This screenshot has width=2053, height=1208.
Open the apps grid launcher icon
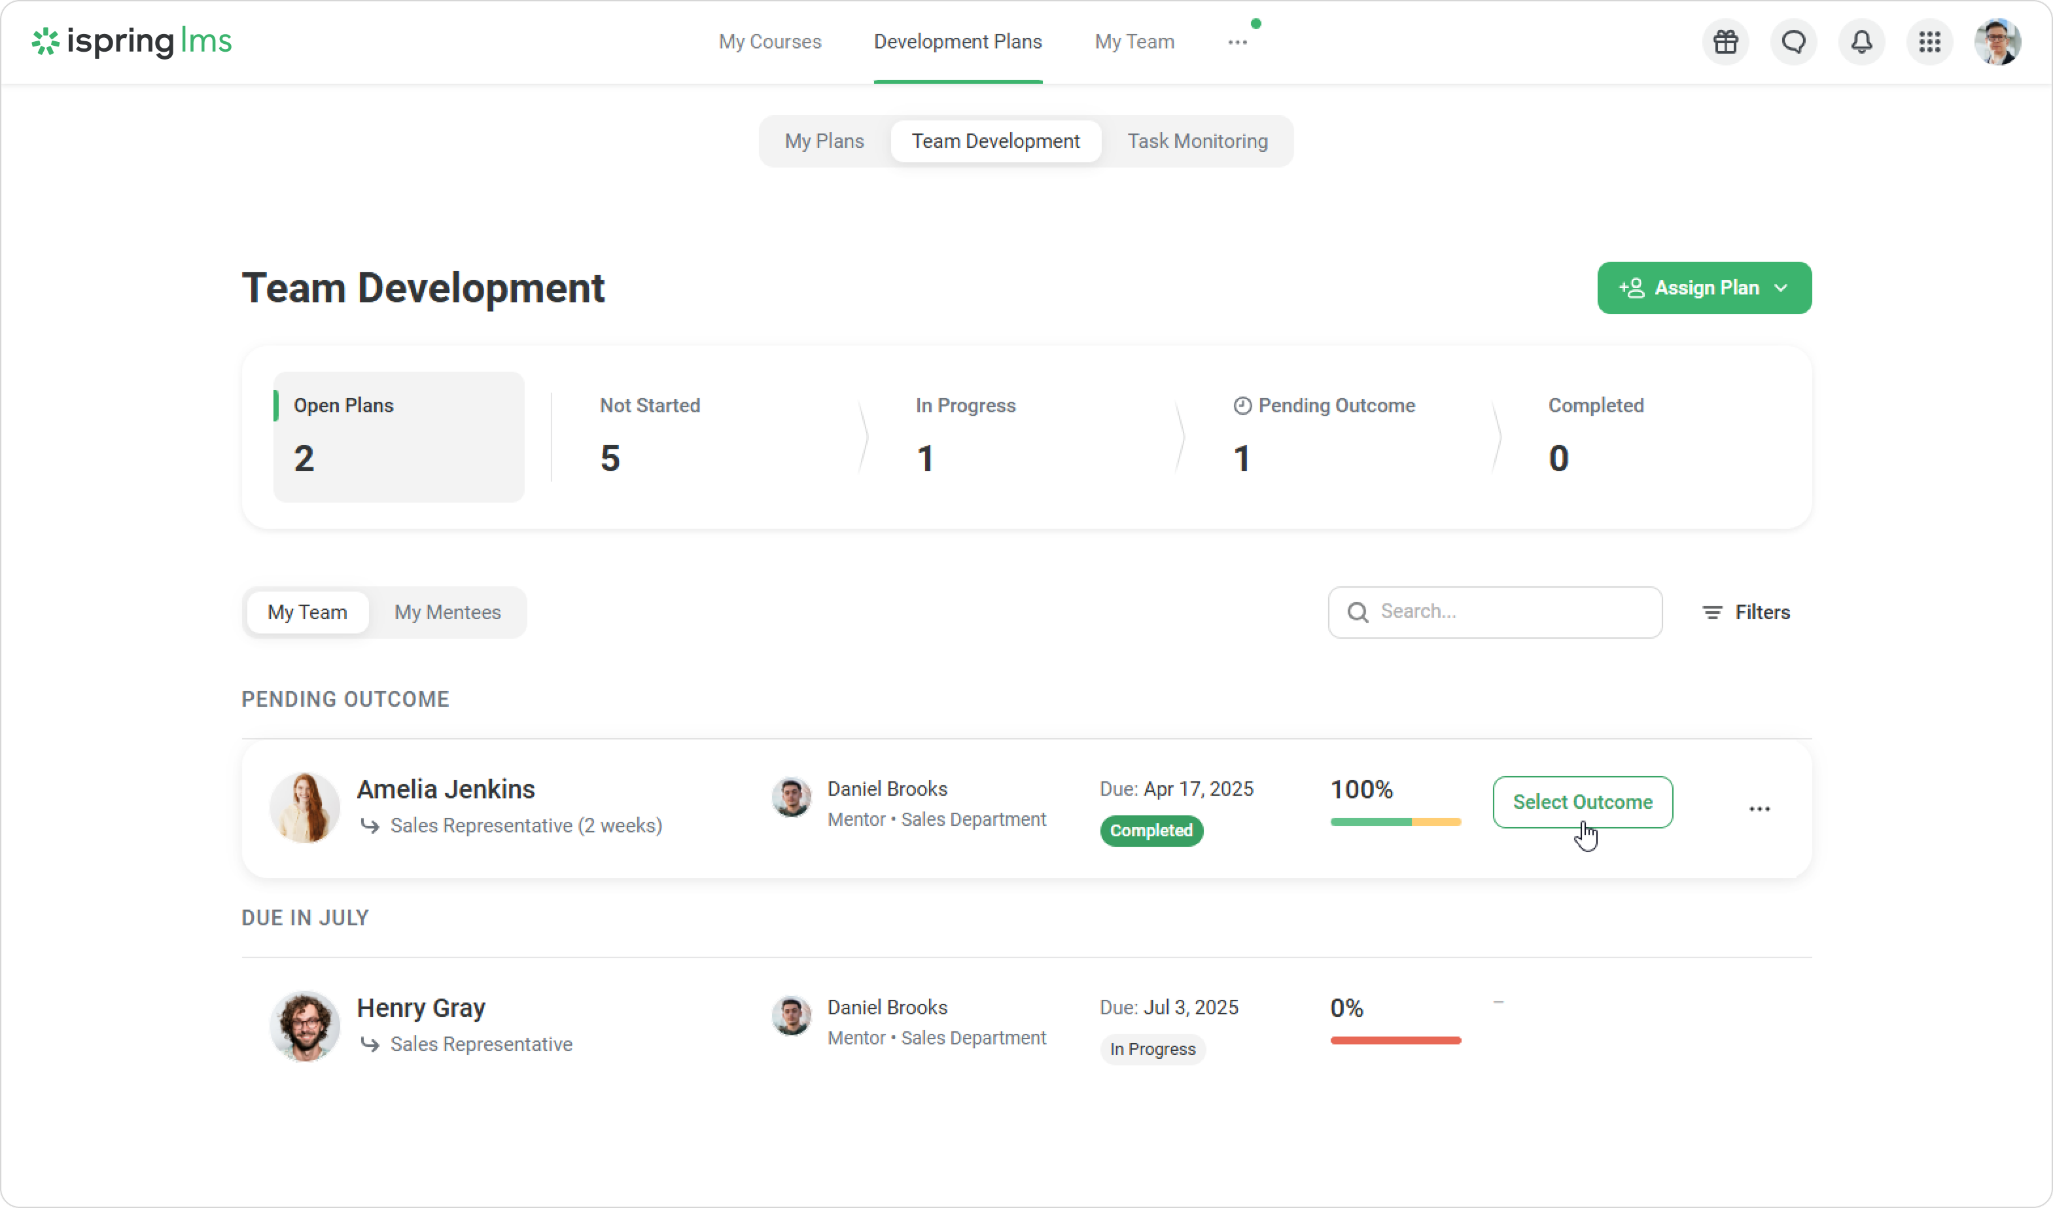1929,42
